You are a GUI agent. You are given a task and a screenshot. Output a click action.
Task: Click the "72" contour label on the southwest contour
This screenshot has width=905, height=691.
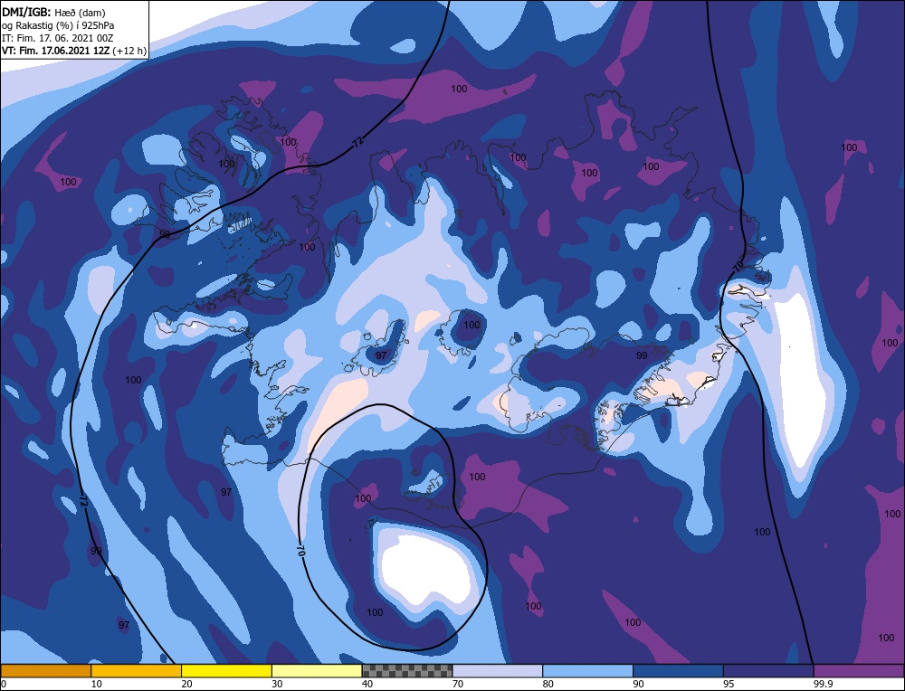(83, 501)
